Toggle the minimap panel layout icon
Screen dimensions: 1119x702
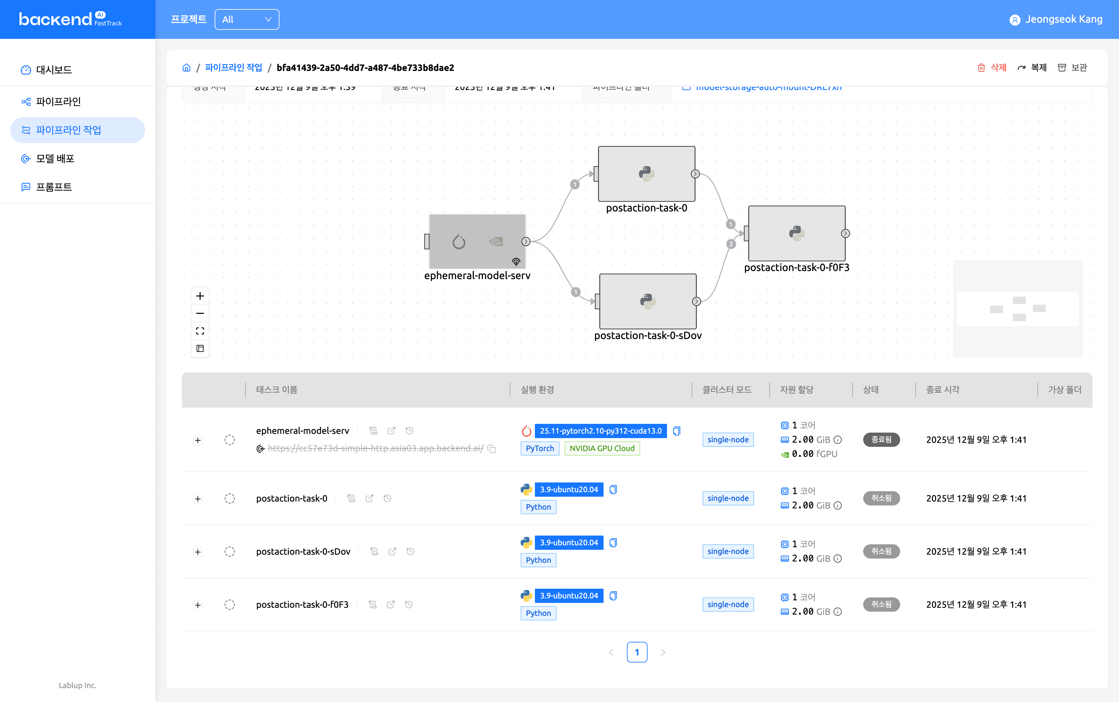pyautogui.click(x=200, y=349)
